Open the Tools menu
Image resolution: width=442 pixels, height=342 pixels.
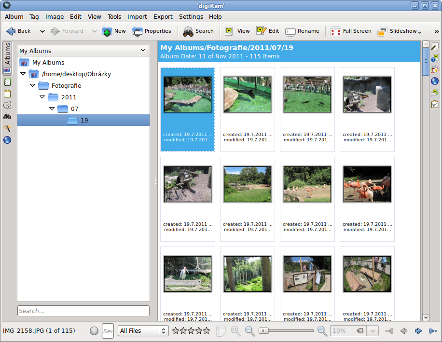pos(114,17)
